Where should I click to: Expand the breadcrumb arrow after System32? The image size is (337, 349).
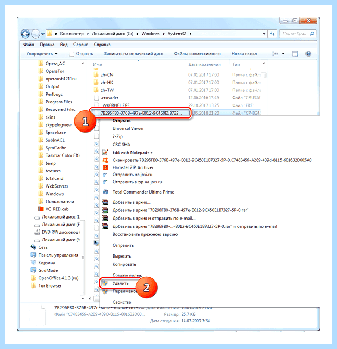tap(191, 34)
